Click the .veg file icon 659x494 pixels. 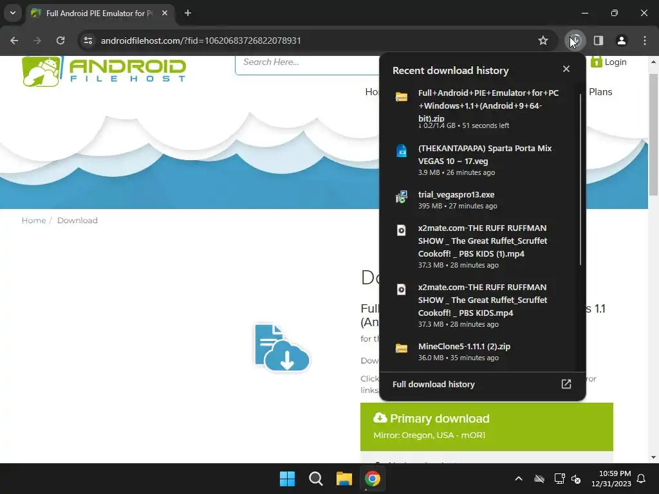tap(402, 151)
